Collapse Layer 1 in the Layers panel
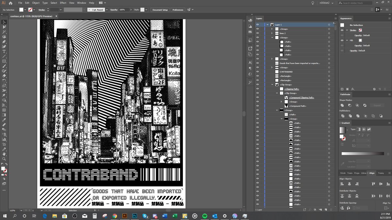This screenshot has height=220, width=392. 268,25
